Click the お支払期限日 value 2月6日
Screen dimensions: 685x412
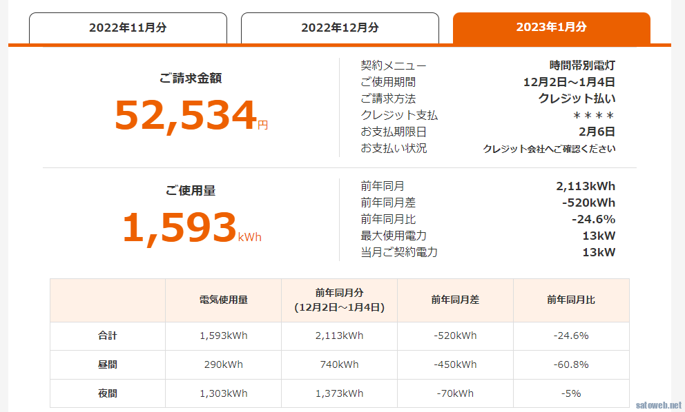(597, 132)
